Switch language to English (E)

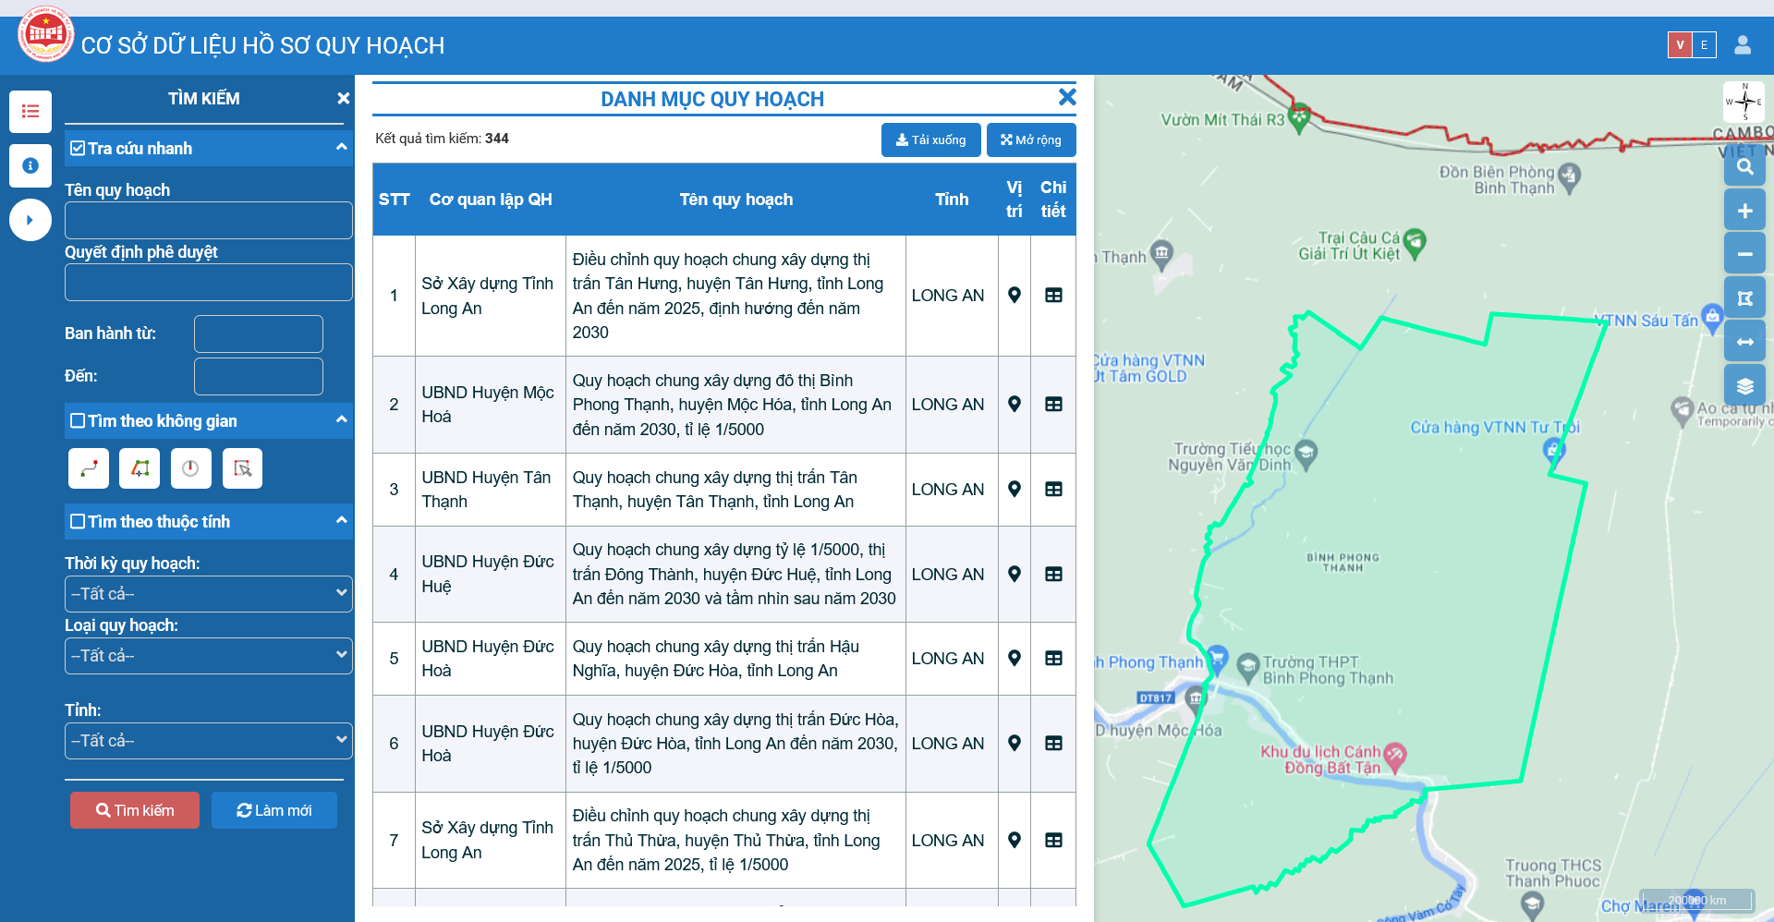(x=1705, y=44)
